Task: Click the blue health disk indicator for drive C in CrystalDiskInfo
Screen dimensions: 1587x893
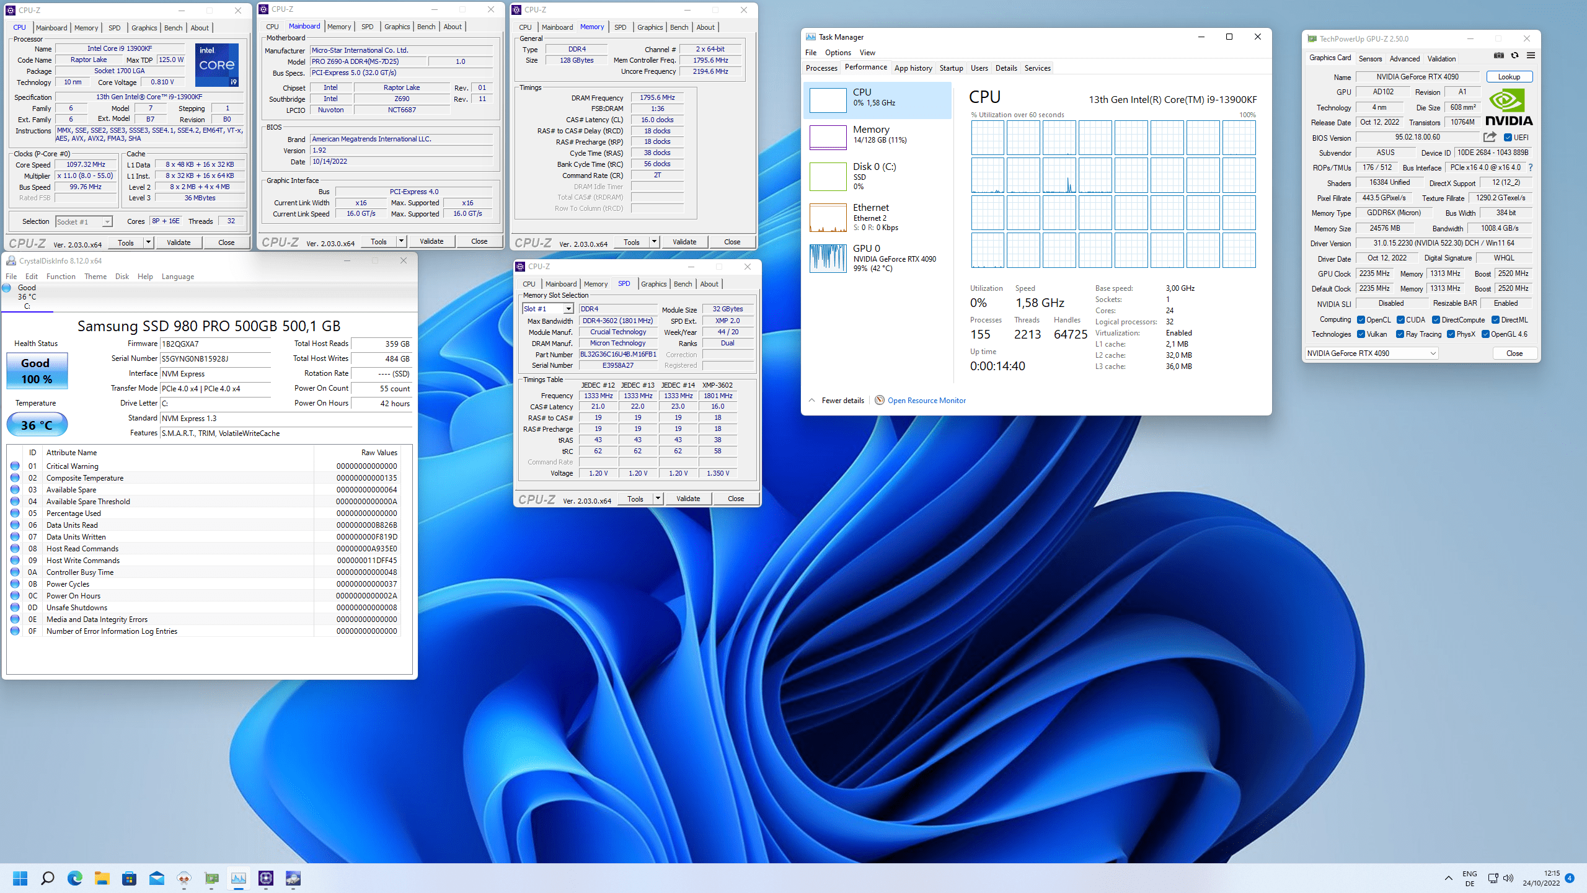Action: click(x=7, y=288)
